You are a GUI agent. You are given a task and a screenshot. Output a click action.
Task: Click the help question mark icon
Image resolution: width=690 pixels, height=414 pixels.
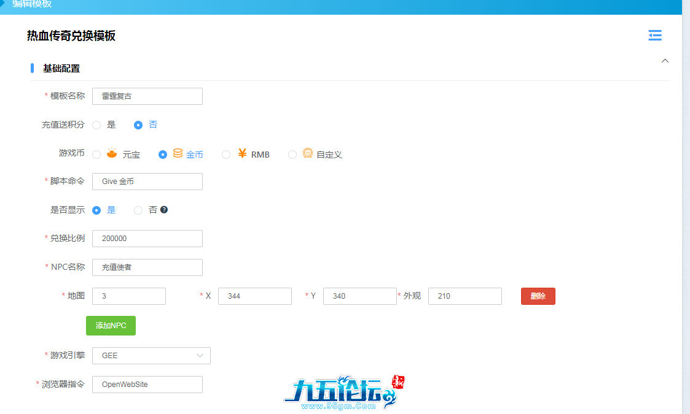[164, 210]
